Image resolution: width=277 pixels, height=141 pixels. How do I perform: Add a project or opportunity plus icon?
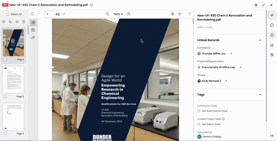(241, 67)
